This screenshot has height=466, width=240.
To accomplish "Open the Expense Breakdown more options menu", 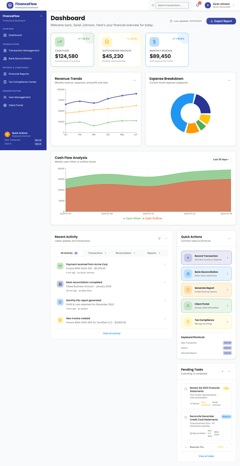I will pos(229,80).
